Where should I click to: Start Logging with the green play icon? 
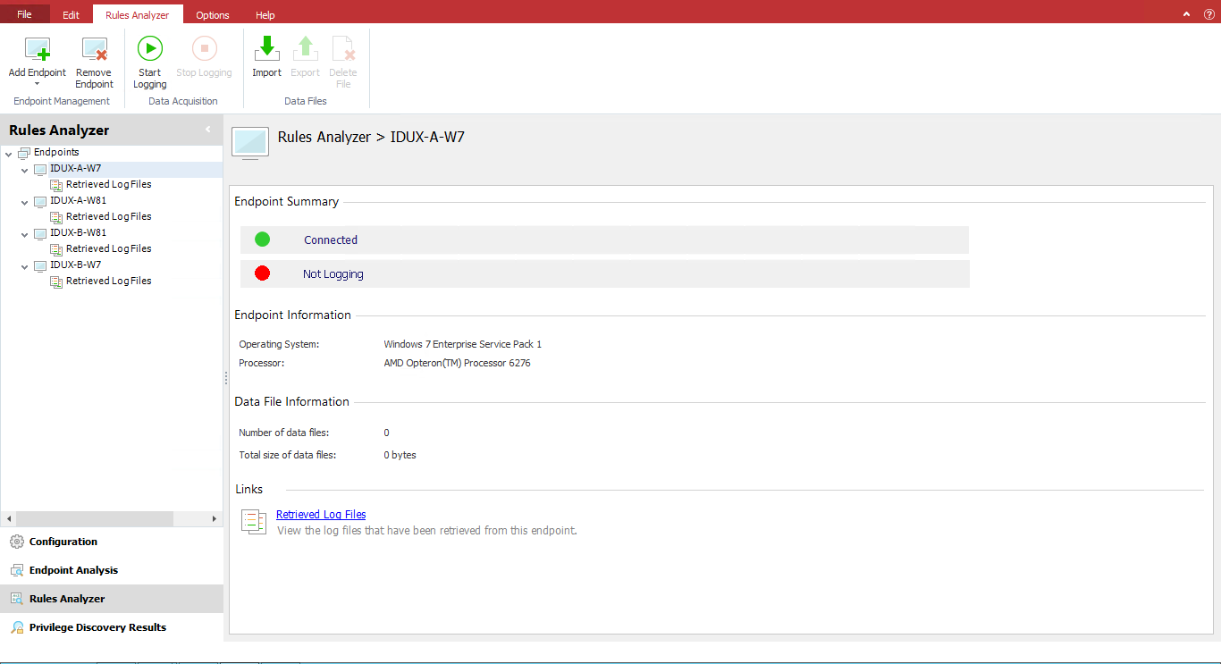[x=150, y=49]
